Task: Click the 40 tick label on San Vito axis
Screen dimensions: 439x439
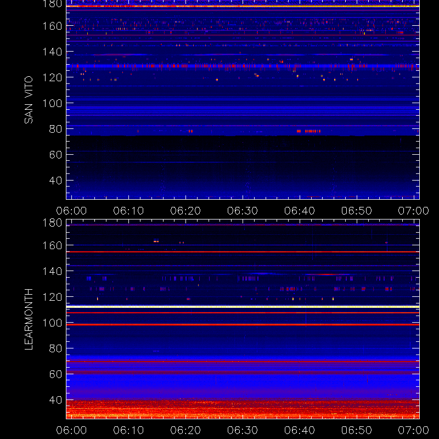Action: tap(55, 181)
